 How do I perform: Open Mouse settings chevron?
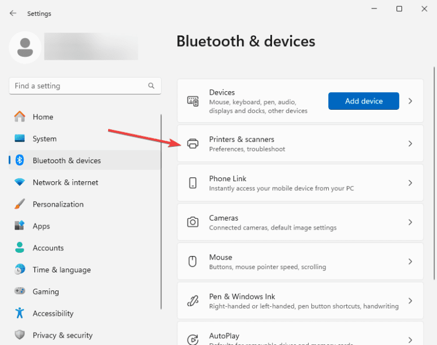[411, 262]
